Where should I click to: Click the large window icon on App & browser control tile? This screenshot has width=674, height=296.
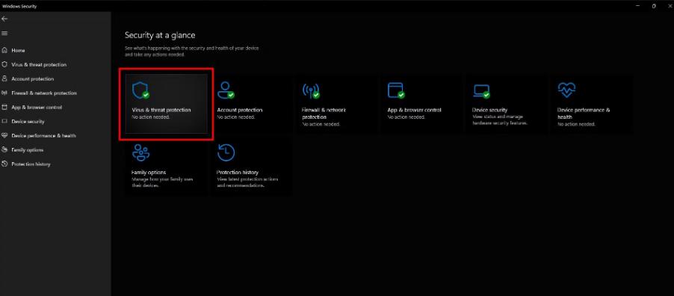pyautogui.click(x=396, y=90)
